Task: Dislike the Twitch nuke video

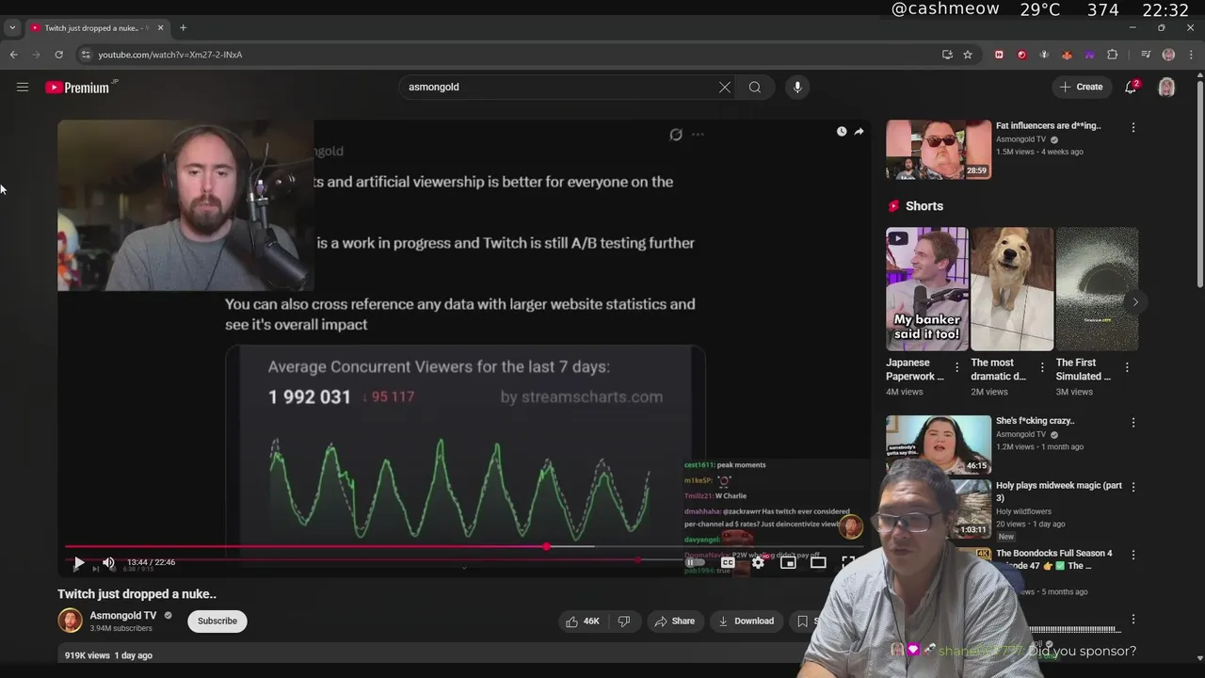Action: pos(623,621)
